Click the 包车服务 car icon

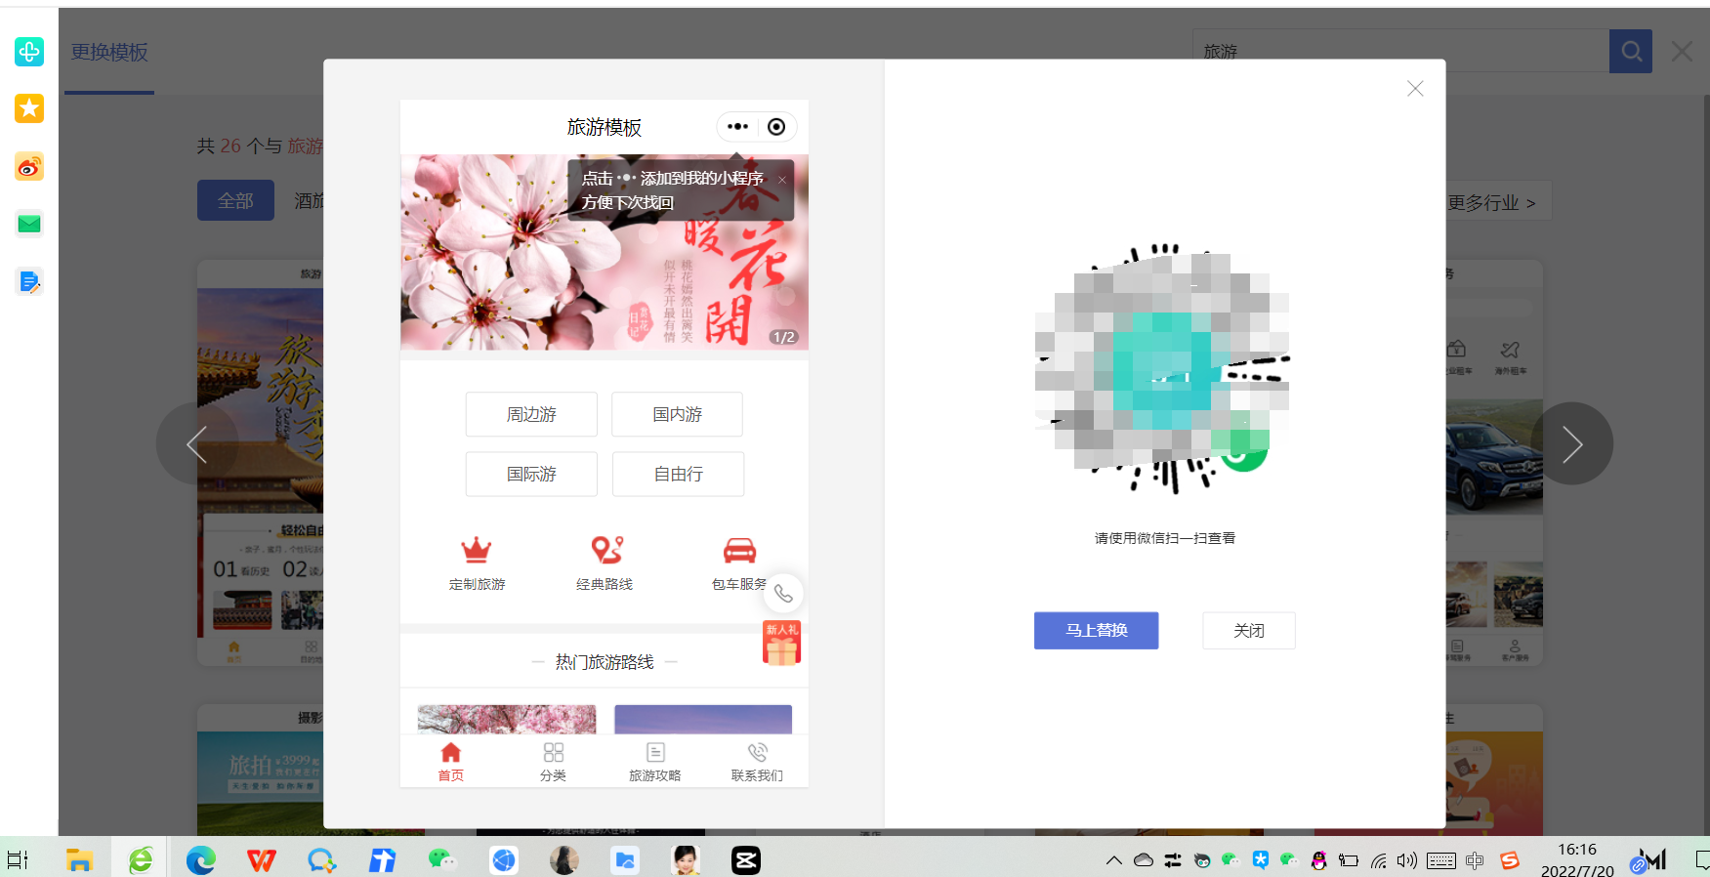(x=739, y=551)
